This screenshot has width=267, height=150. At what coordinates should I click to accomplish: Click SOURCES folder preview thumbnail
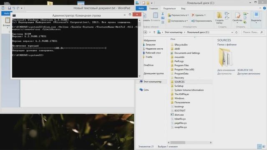pyautogui.click(x=225, y=57)
